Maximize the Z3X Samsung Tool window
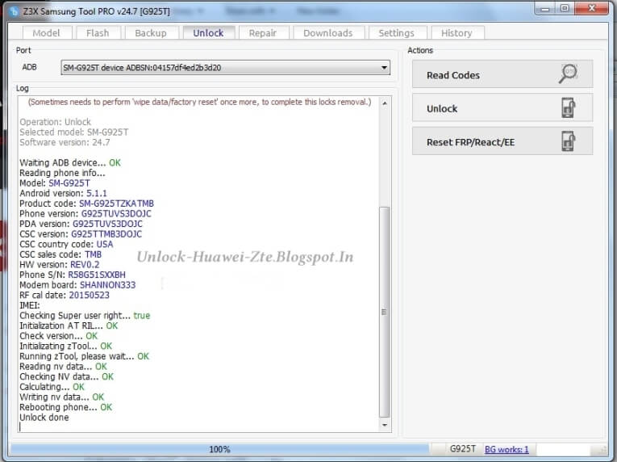This screenshot has height=462, width=617. (x=565, y=9)
